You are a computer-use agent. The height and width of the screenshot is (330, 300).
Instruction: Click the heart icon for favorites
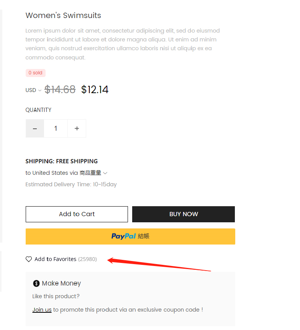point(29,259)
